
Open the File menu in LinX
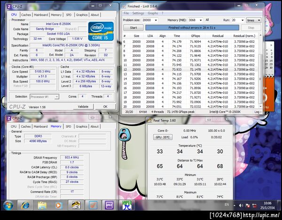pos(126,13)
